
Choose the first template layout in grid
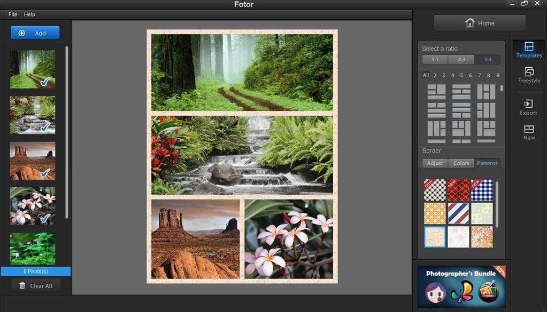pos(436,92)
